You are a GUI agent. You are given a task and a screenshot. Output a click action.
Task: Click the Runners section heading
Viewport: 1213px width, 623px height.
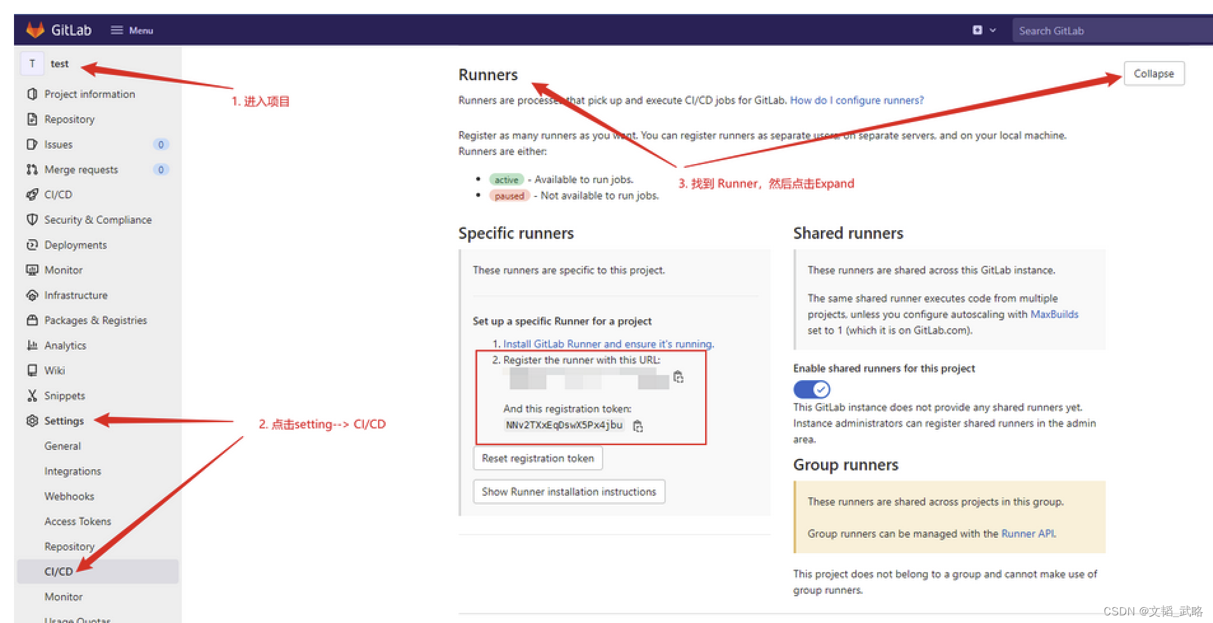[488, 74]
